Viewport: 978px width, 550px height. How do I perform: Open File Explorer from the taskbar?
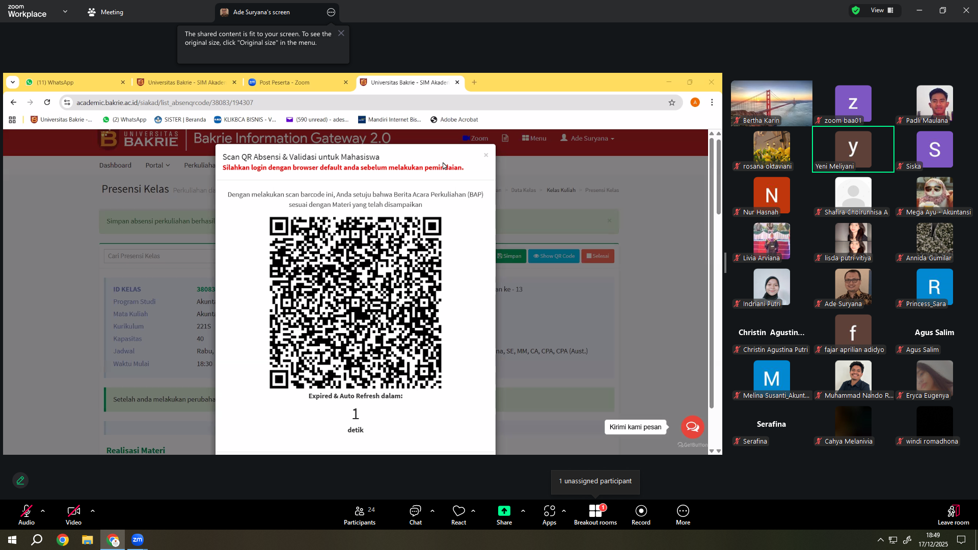coord(88,540)
